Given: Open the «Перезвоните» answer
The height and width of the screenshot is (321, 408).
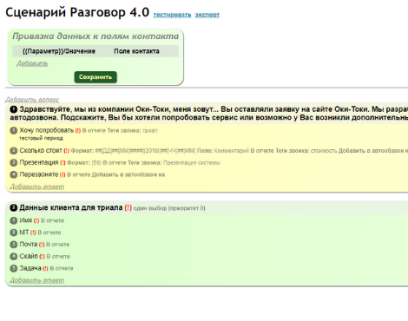Looking at the screenshot, I should 39,174.
